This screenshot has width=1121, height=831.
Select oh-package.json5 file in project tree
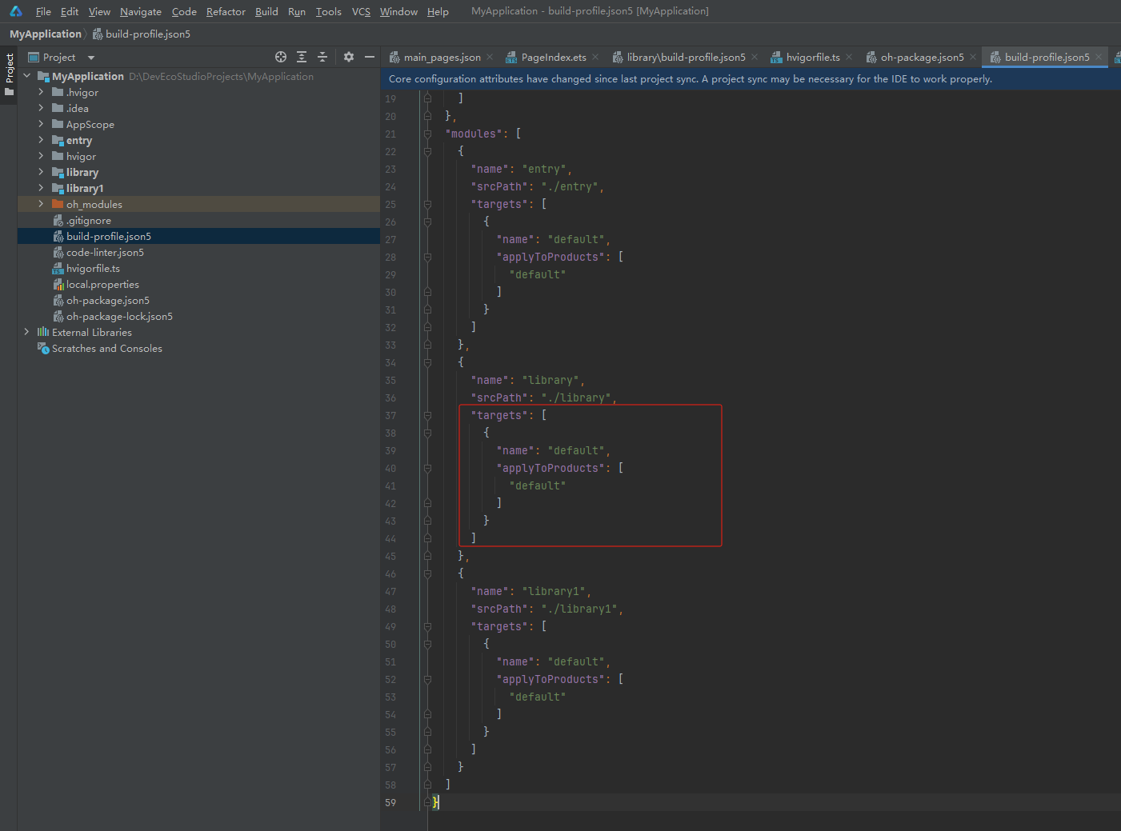[107, 300]
